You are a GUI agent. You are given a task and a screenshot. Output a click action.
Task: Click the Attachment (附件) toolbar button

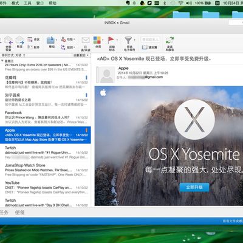tap(33, 47)
